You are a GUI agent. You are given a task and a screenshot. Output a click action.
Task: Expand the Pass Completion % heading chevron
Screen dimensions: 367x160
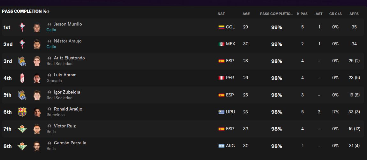[49, 11]
